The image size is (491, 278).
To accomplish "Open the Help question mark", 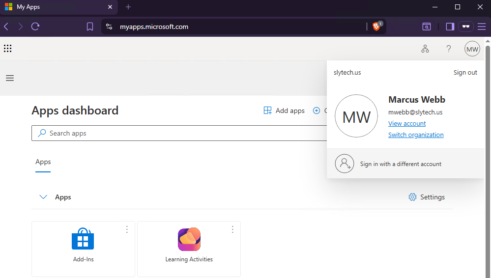I will [448, 49].
